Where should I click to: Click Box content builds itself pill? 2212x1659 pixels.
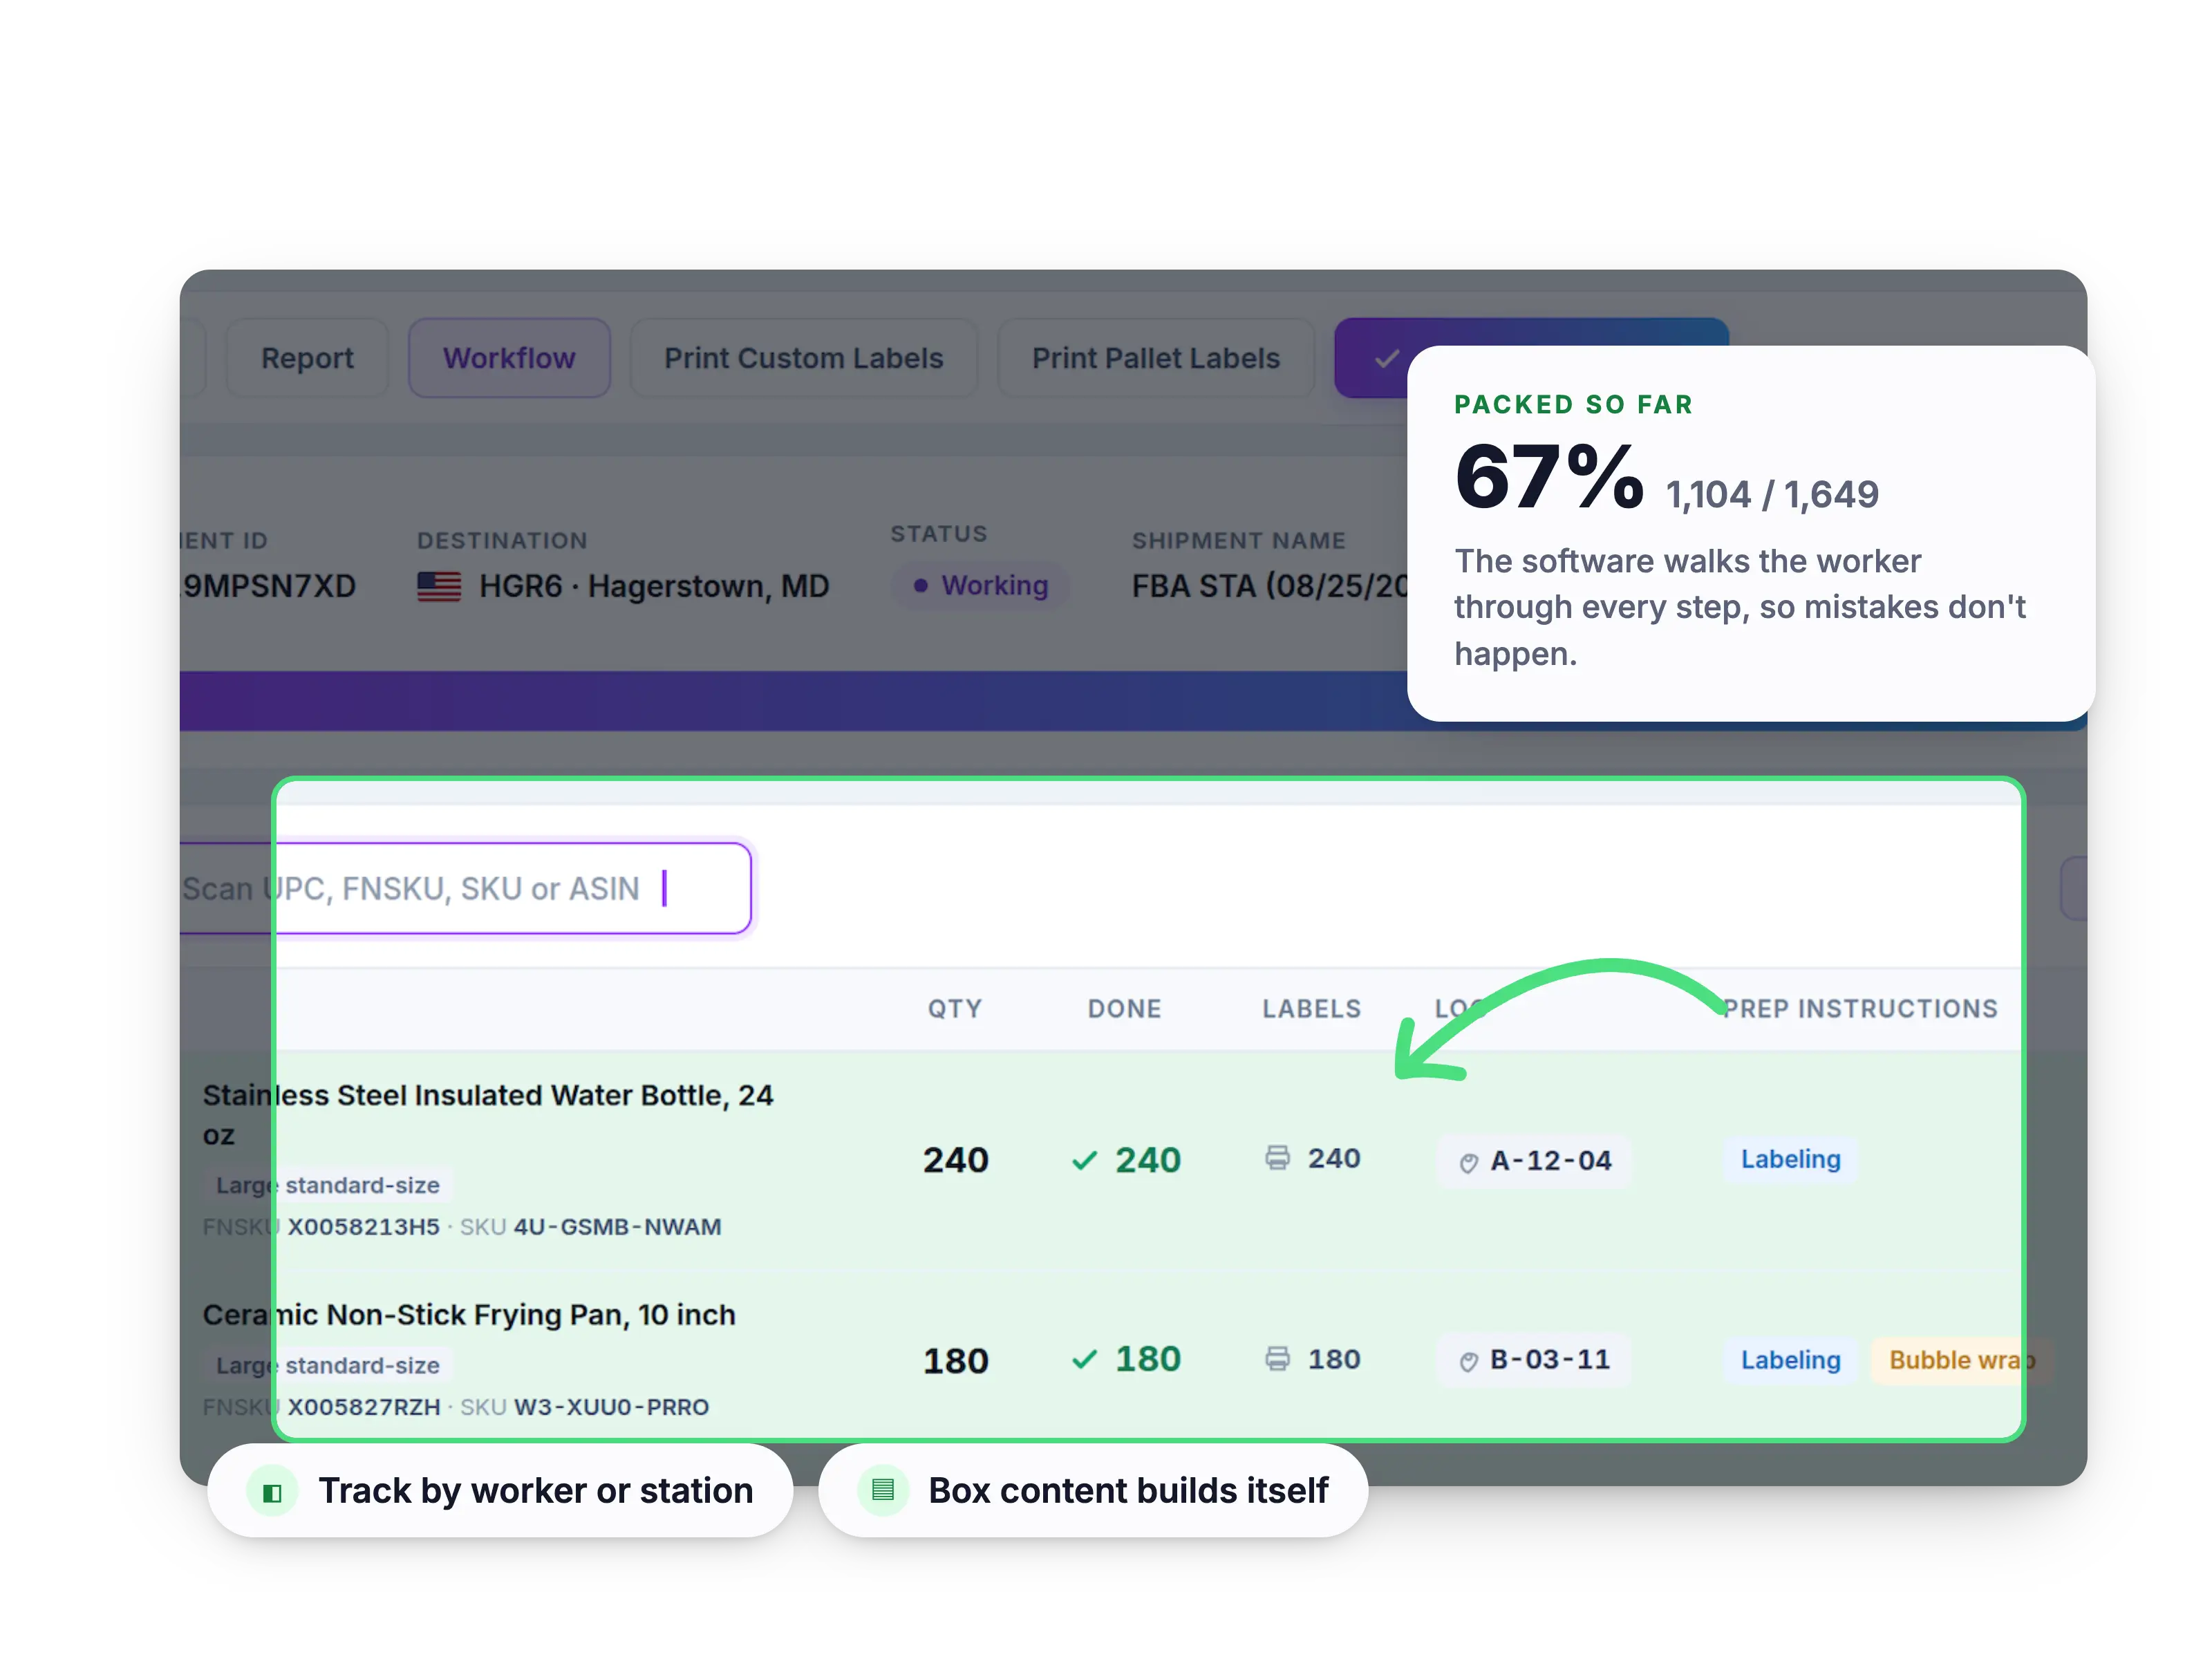coord(1093,1490)
